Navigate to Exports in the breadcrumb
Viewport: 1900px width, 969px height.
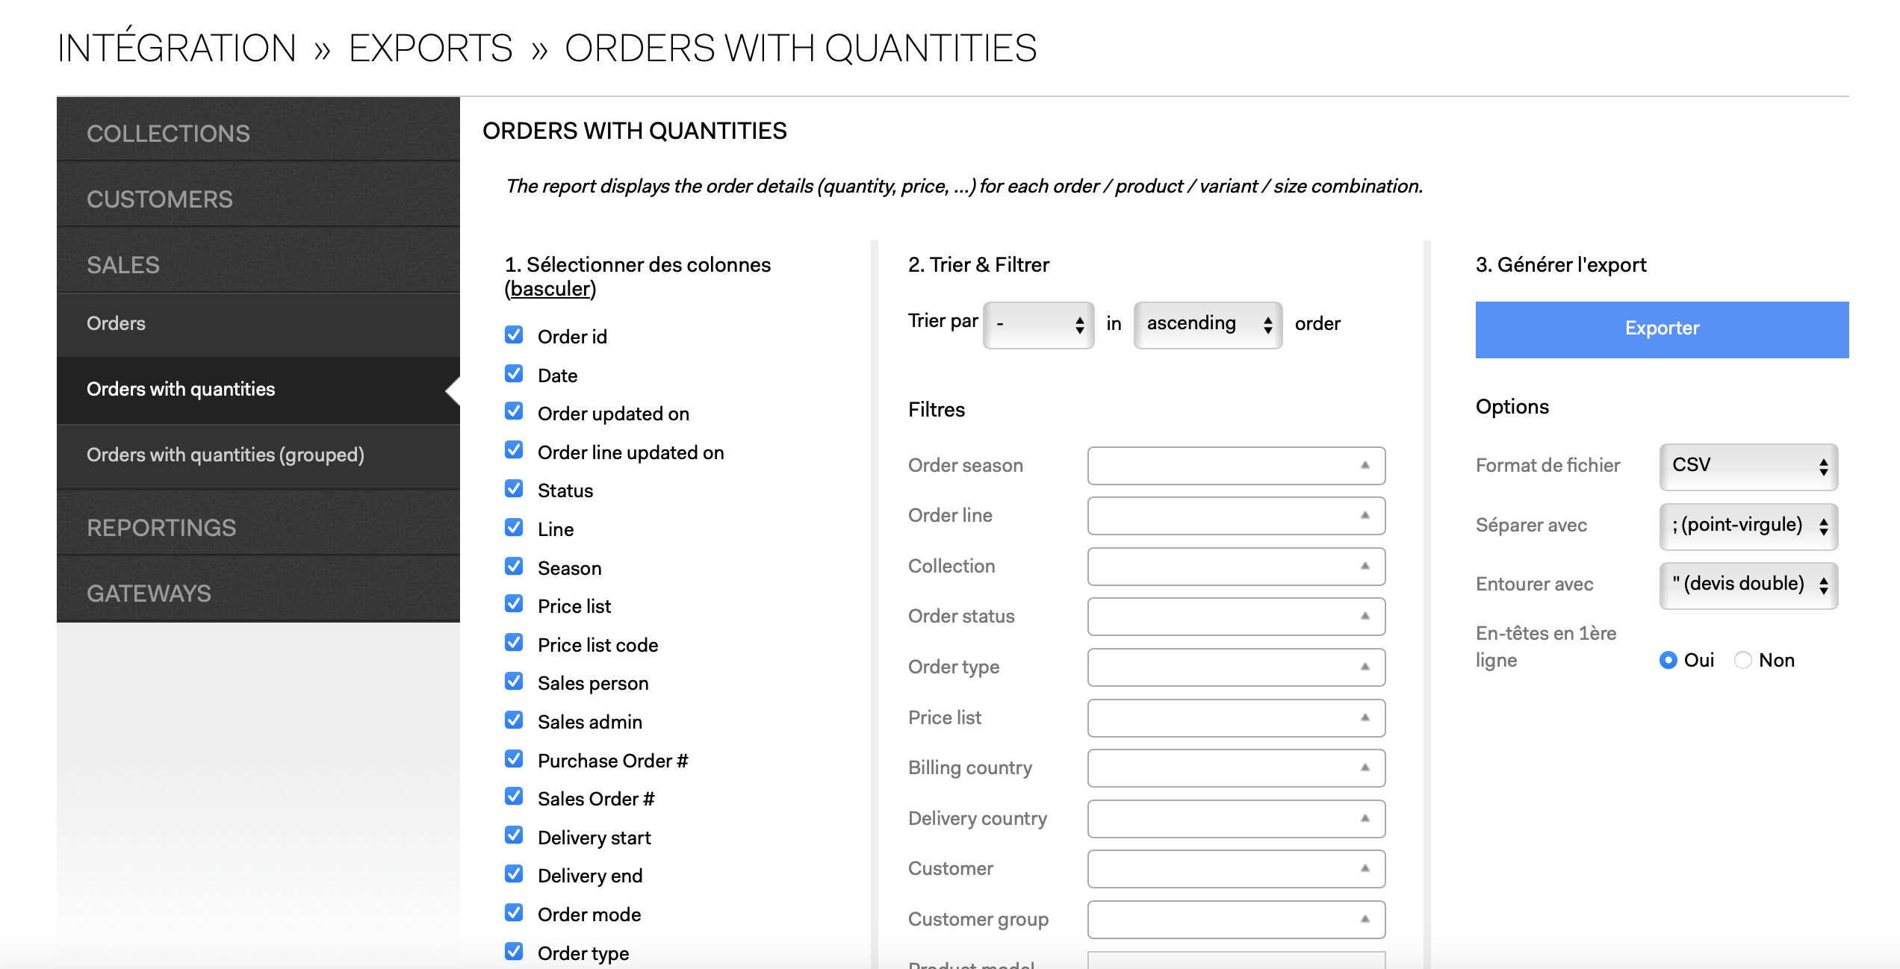[430, 49]
